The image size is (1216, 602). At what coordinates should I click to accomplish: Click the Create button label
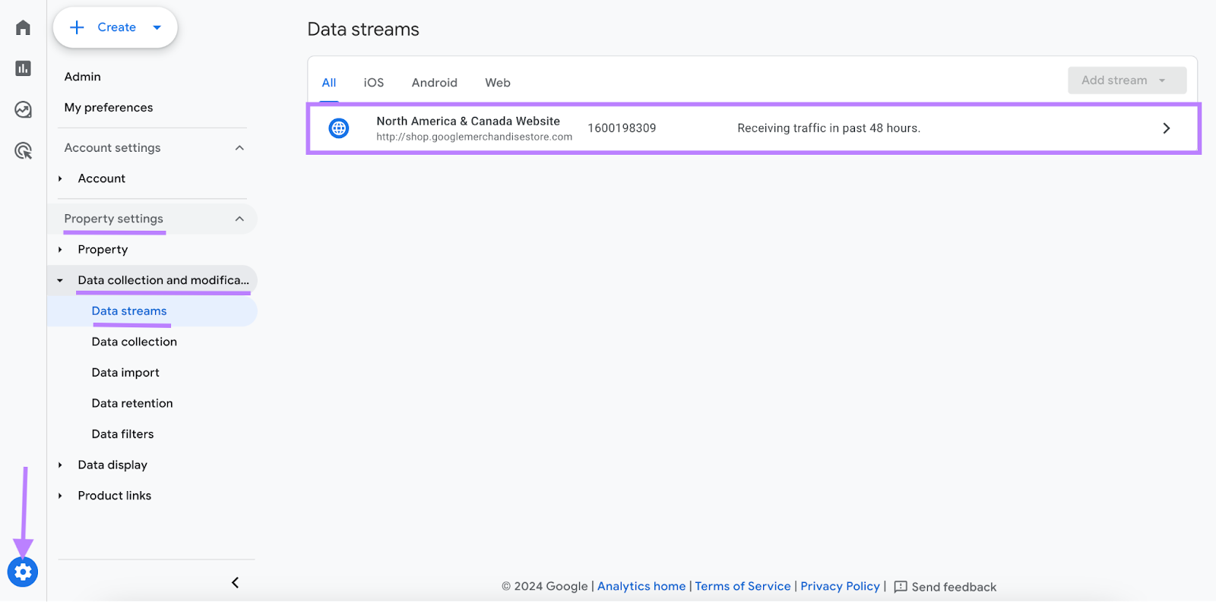pos(116,27)
